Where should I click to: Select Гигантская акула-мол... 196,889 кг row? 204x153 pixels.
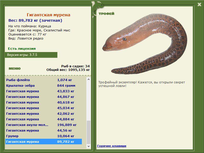(x=44, y=125)
